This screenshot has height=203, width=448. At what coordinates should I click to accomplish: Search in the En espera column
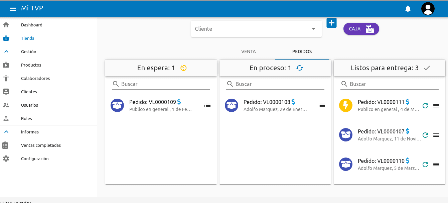click(161, 84)
